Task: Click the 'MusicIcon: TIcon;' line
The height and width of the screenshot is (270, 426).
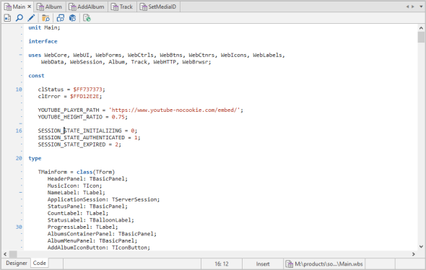Action: tap(74, 186)
